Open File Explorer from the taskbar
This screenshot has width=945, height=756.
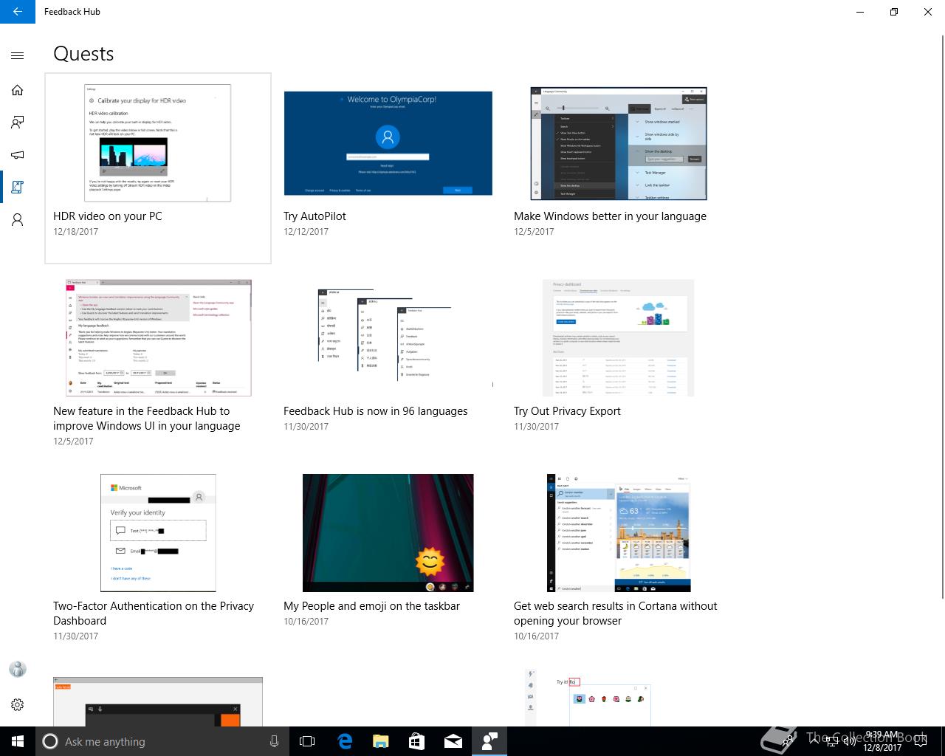click(380, 741)
